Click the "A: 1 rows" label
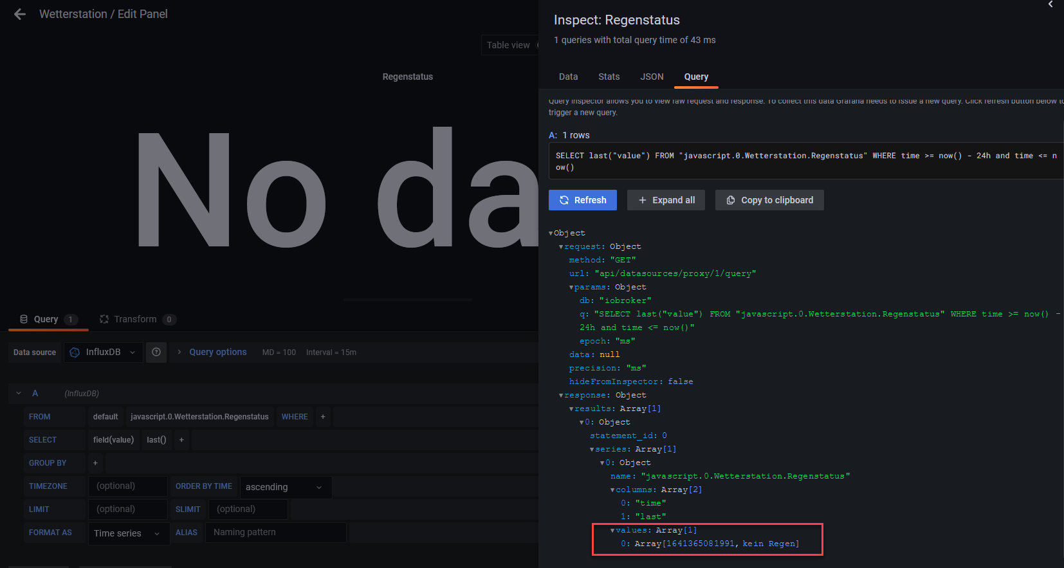The width and height of the screenshot is (1064, 568). coord(569,135)
